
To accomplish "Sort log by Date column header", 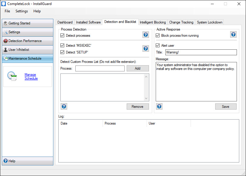I will (x=81, y=123).
